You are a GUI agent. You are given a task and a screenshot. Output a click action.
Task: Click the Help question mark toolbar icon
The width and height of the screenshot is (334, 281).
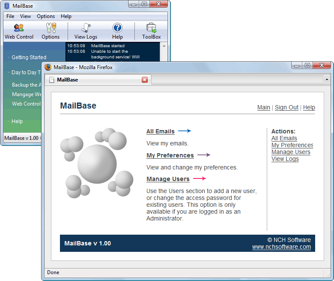click(x=117, y=31)
